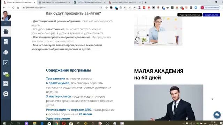Open the checkmark tasks icon in sidebar
The width and height of the screenshot is (223, 125).
tap(6, 62)
